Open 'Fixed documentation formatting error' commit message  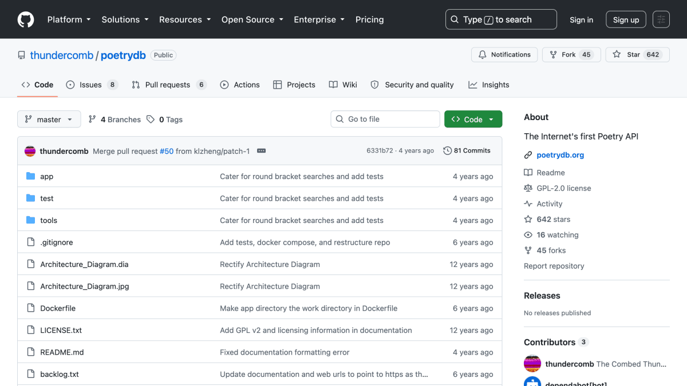pos(285,352)
